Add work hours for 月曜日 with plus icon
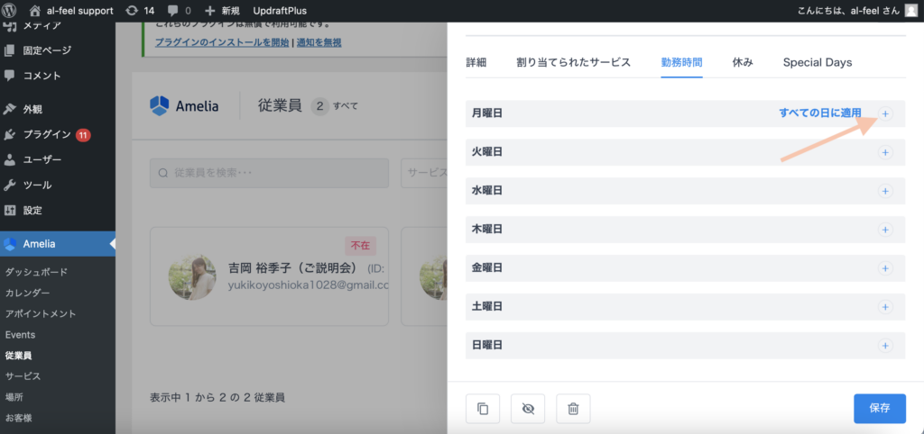The width and height of the screenshot is (924, 434). pyautogui.click(x=884, y=113)
